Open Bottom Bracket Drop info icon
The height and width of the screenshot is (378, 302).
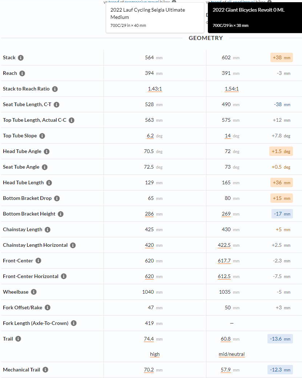57,198
